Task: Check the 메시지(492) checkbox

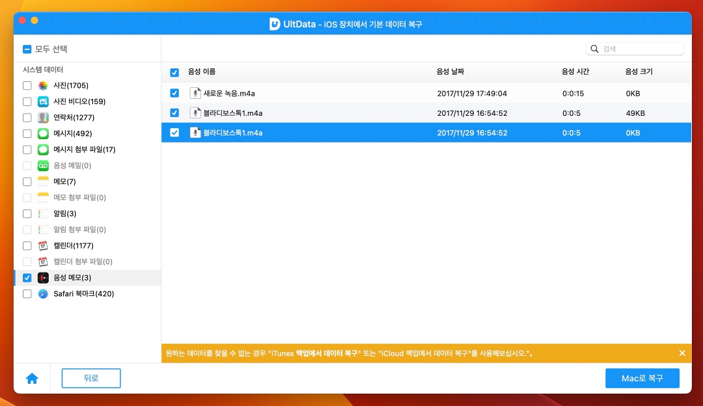Action: [27, 133]
